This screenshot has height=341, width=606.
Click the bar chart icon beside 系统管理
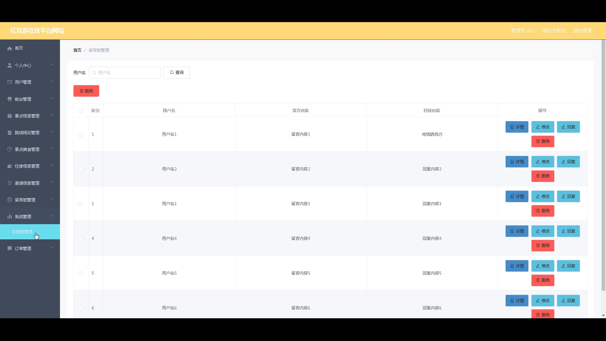9,217
